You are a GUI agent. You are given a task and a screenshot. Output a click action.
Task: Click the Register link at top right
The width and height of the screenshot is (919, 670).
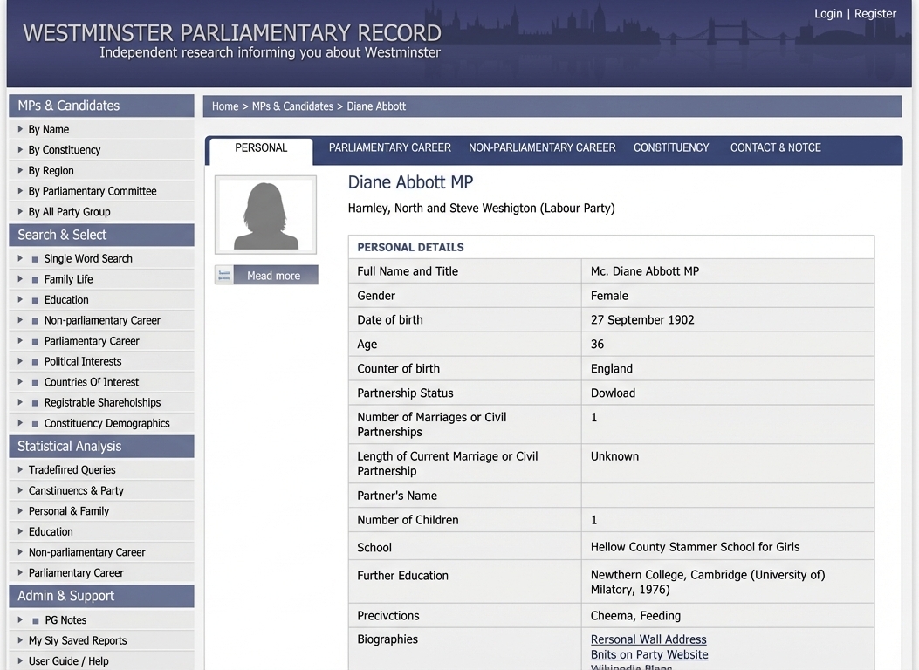pos(877,13)
